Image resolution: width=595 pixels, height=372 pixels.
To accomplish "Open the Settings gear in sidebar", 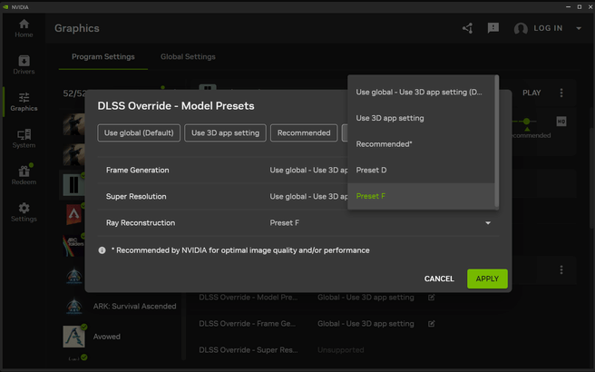I will (x=24, y=212).
